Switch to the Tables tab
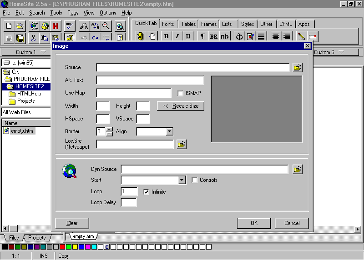This screenshot has width=364, height=260. pos(188,24)
